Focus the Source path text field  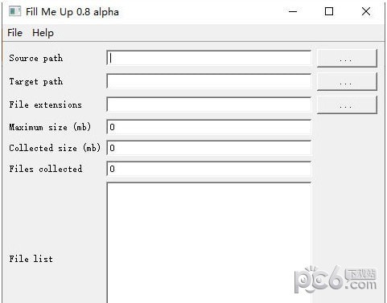click(x=209, y=58)
